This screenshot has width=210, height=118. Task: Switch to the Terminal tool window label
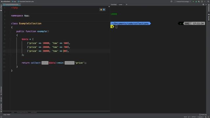[x=114, y=5]
